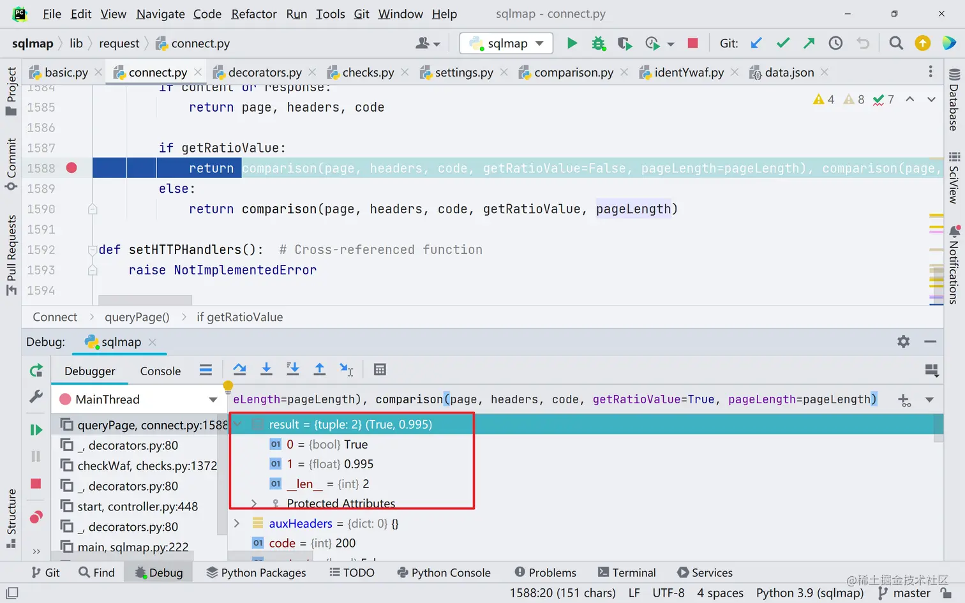The image size is (965, 603).
Task: Open the Services tool window
Action: click(x=705, y=572)
